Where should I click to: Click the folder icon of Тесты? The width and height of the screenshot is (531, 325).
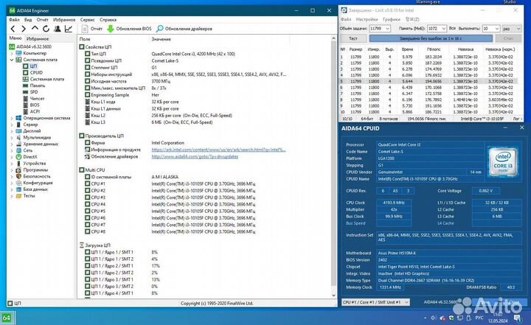[x=18, y=196]
